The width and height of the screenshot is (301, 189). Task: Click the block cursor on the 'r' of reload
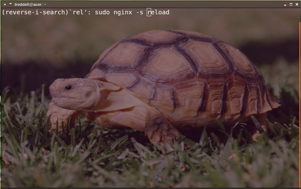[x=149, y=12]
